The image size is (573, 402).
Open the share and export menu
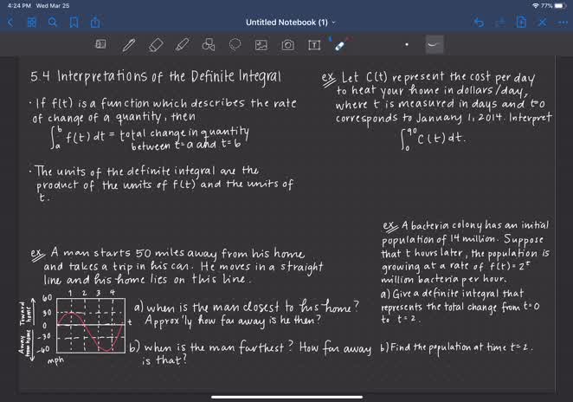(95, 22)
